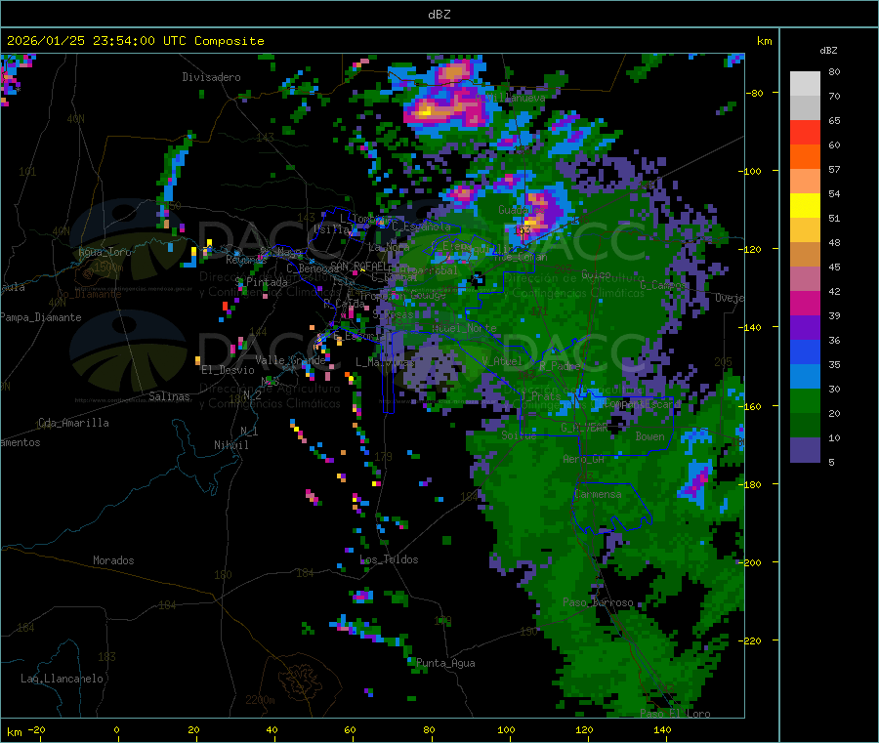Click the Pampa_Diamante label
879x743 pixels.
pyautogui.click(x=41, y=317)
